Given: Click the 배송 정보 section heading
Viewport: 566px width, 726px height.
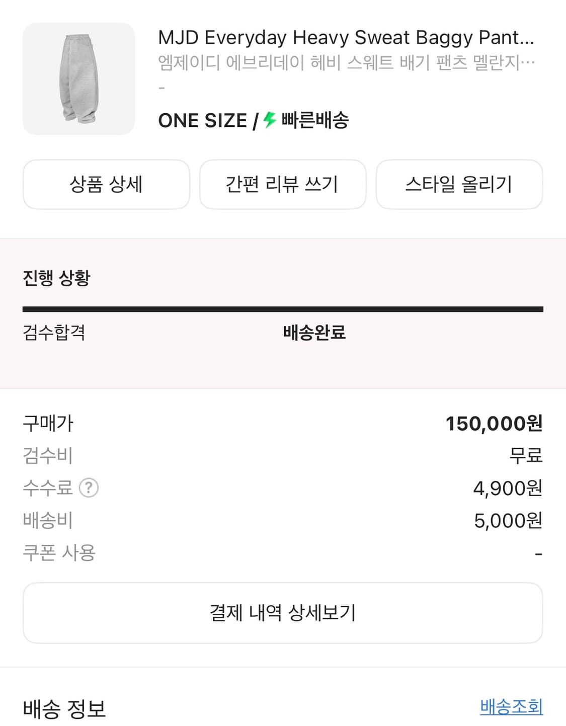Looking at the screenshot, I should click(x=64, y=709).
